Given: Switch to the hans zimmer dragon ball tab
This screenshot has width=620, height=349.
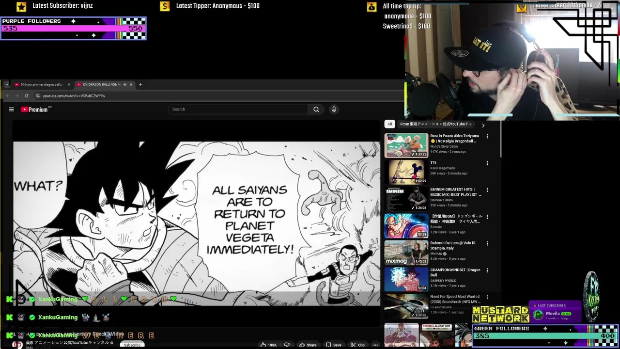Looking at the screenshot, I should tap(42, 84).
